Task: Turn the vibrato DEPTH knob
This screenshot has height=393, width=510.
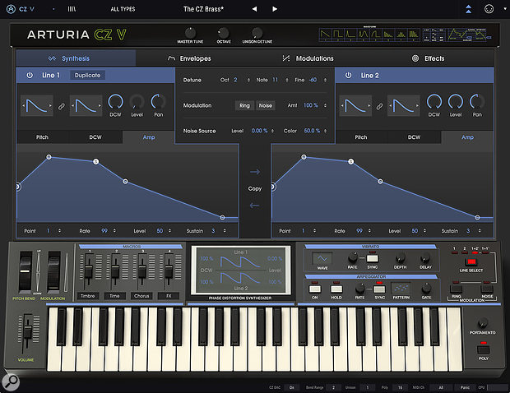Action: 400,258
